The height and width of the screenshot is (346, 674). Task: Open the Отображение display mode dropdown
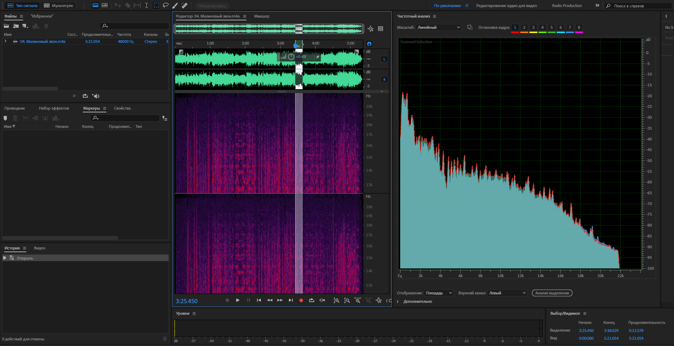pos(439,293)
